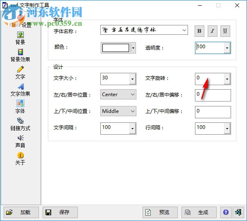Open the 背景 (background) section icon
247x221 pixels.
pyautogui.click(x=20, y=35)
